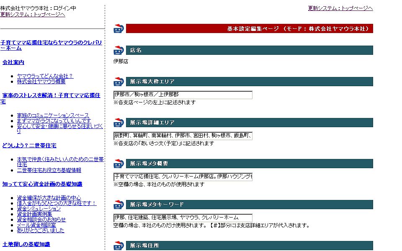Open 資金確保が大きな計画の中心 link
The width and height of the screenshot is (402, 251).
coord(49,198)
